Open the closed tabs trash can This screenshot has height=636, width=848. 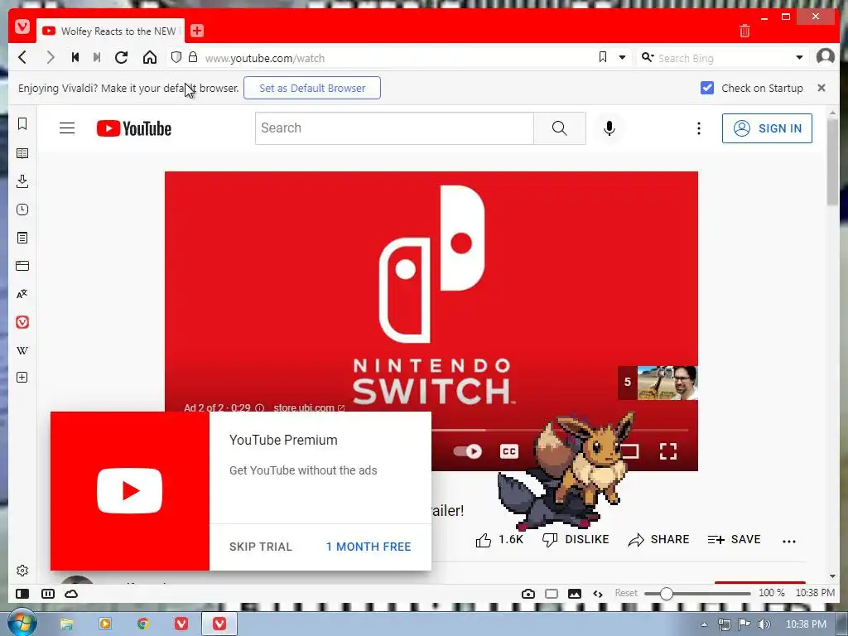point(744,31)
